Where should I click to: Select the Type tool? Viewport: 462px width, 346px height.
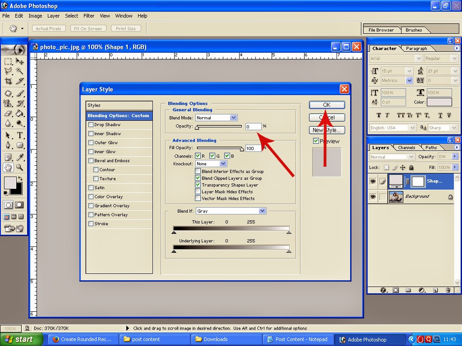(19, 135)
